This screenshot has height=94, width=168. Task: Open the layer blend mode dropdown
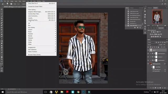pyautogui.click(x=153, y=45)
